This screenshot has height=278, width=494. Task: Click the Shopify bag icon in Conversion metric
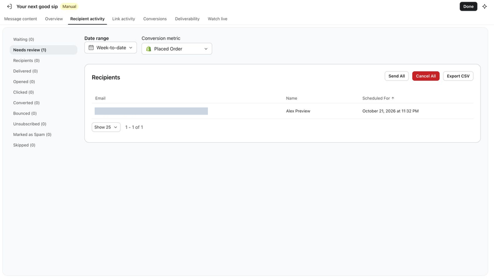click(149, 49)
